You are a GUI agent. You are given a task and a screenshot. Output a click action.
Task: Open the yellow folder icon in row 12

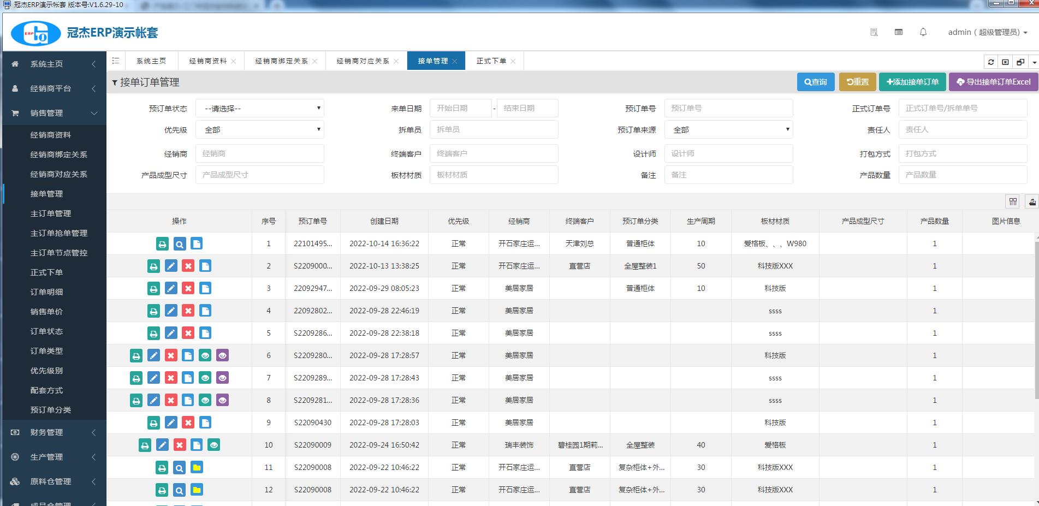(x=197, y=490)
